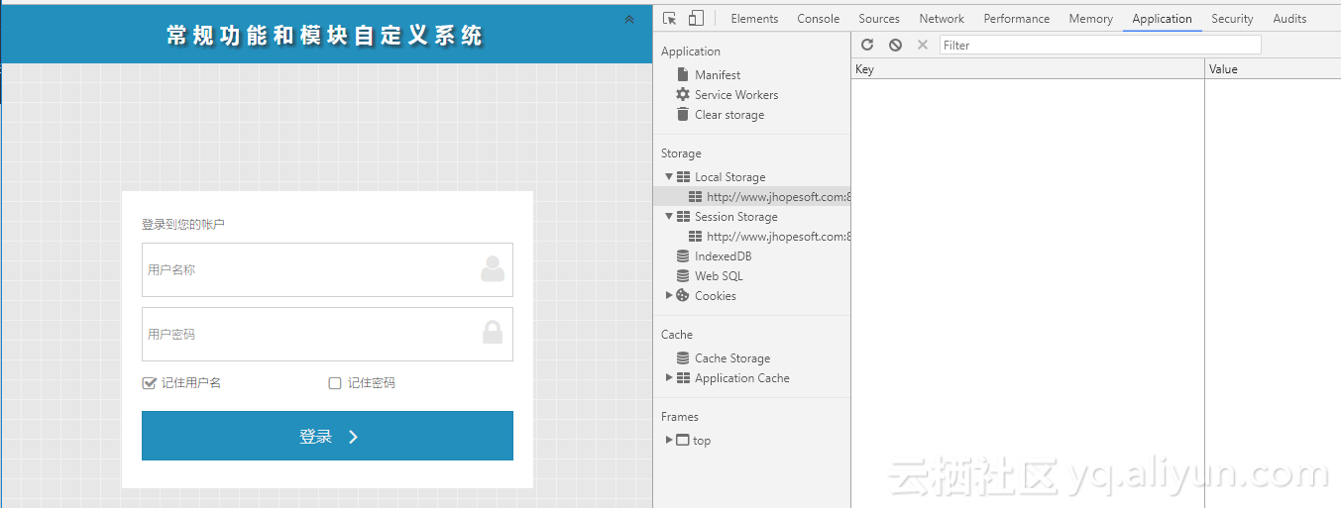This screenshot has height=508, width=1341.
Task: Click the 用户名称 username input field
Action: tap(327, 269)
